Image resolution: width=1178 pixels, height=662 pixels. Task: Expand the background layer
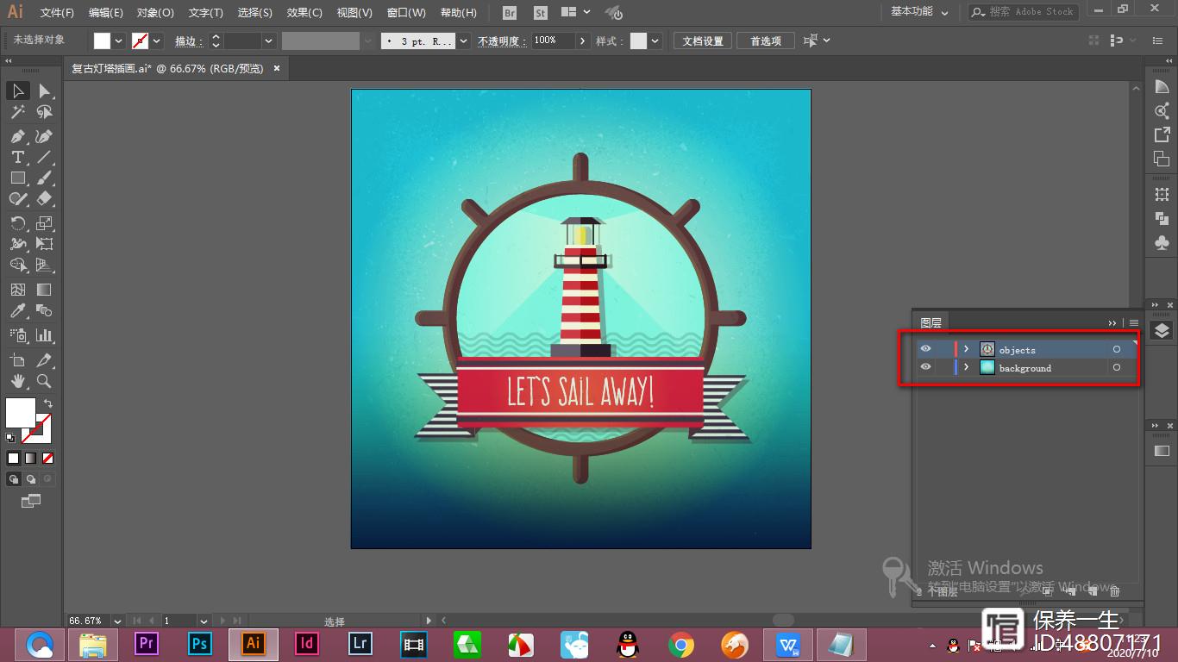pyautogui.click(x=966, y=367)
